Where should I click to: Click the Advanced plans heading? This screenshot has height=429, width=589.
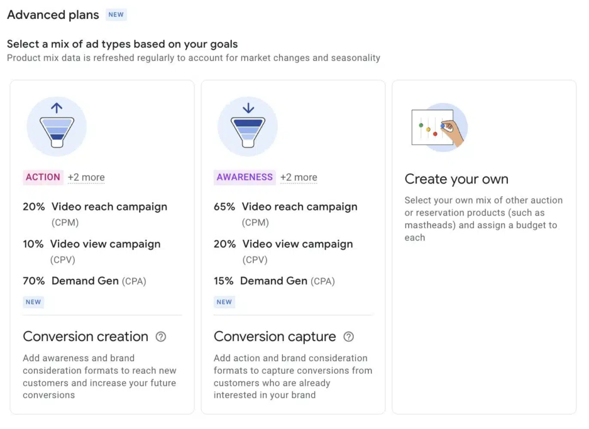pyautogui.click(x=53, y=15)
